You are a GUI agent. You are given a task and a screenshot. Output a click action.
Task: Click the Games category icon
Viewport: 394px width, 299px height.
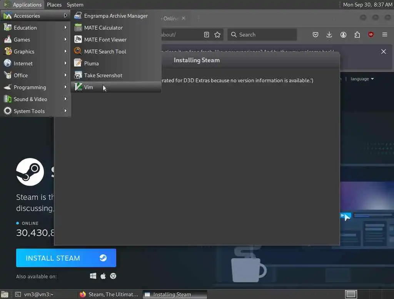pos(8,39)
